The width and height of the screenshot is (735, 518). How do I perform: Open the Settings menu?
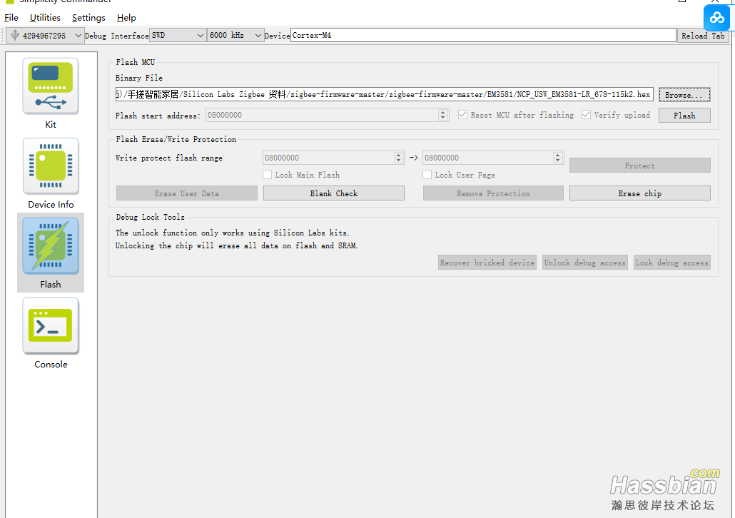88,18
